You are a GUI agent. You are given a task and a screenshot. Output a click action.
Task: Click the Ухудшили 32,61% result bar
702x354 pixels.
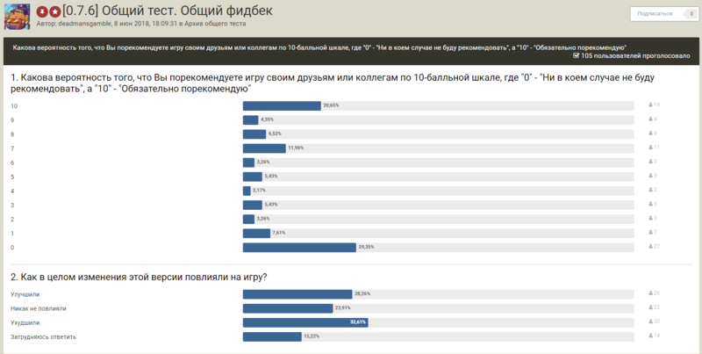tap(305, 322)
